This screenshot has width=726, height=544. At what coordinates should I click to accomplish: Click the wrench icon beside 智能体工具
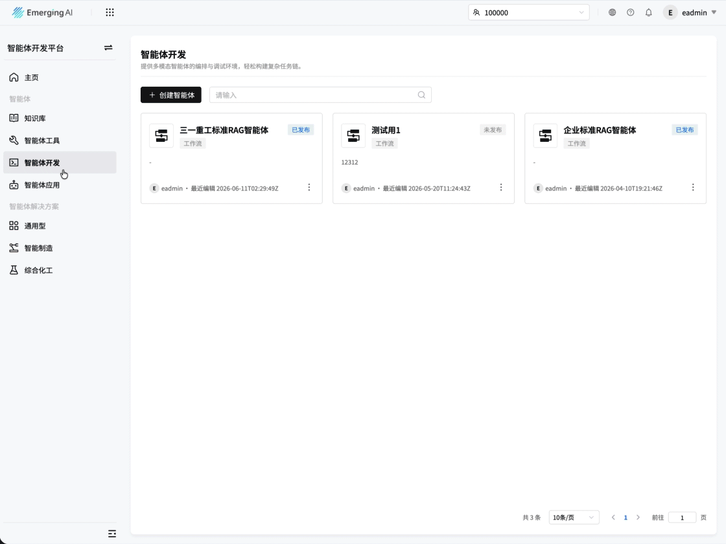[14, 140]
